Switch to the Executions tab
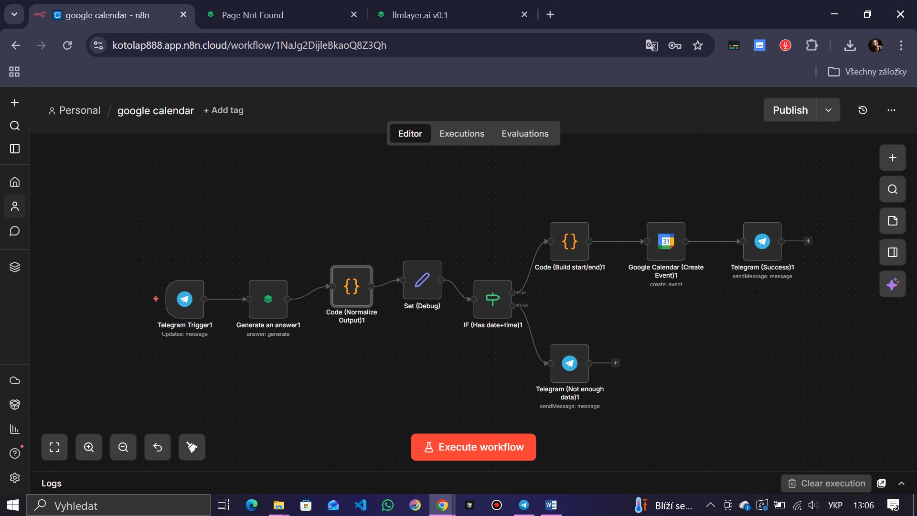This screenshot has height=516, width=917. (x=462, y=133)
